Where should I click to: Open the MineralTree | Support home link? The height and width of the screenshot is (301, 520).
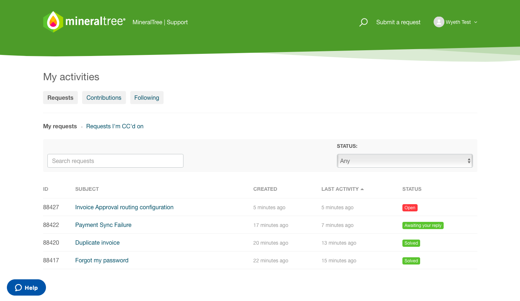click(160, 22)
